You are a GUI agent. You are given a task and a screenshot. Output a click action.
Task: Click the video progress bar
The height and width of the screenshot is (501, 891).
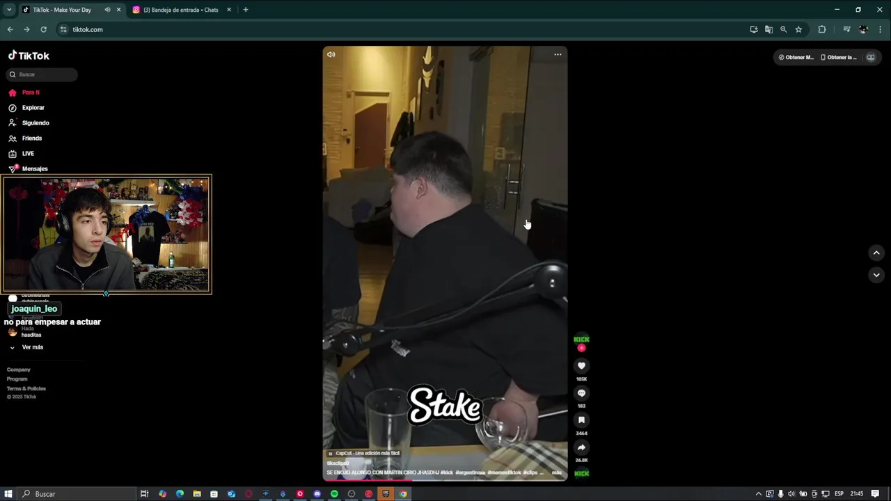pyautogui.click(x=445, y=479)
